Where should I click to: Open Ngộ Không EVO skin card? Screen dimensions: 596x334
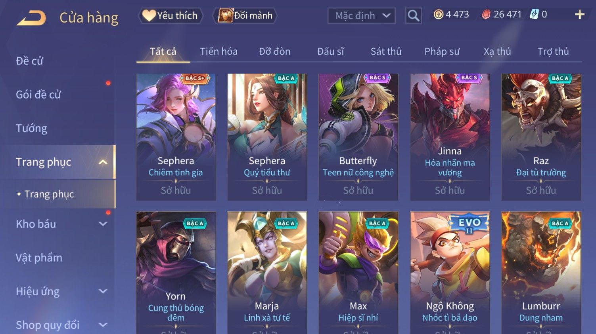450,273
